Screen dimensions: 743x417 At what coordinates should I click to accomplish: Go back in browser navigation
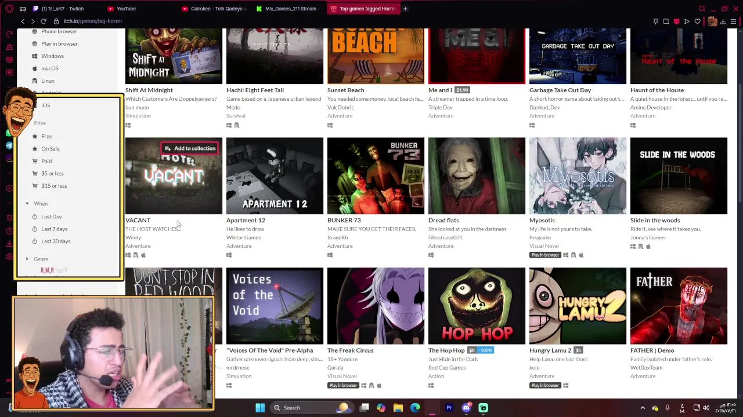coord(23,21)
